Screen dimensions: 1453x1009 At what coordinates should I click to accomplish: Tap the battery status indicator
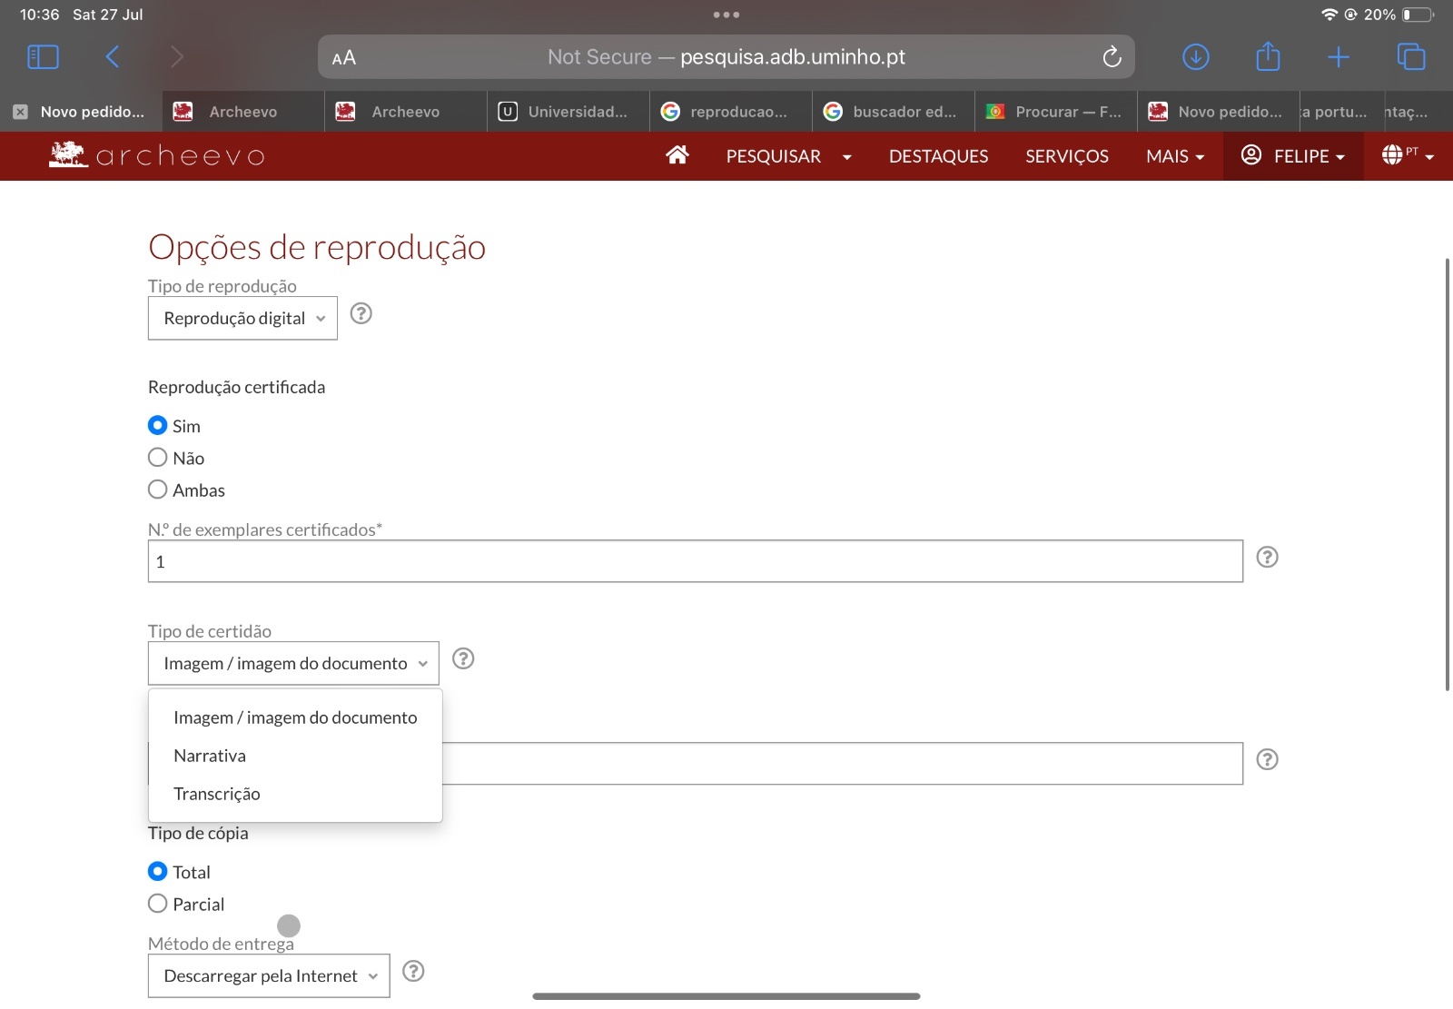tap(1418, 15)
